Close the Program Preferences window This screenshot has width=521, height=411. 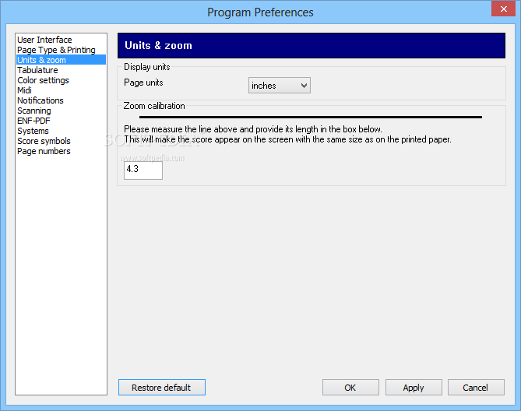point(503,9)
